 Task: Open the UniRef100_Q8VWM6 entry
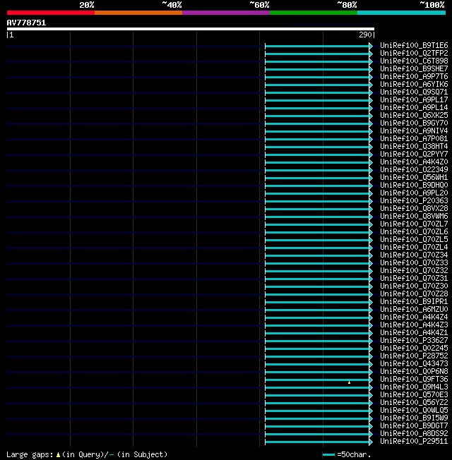click(x=414, y=216)
